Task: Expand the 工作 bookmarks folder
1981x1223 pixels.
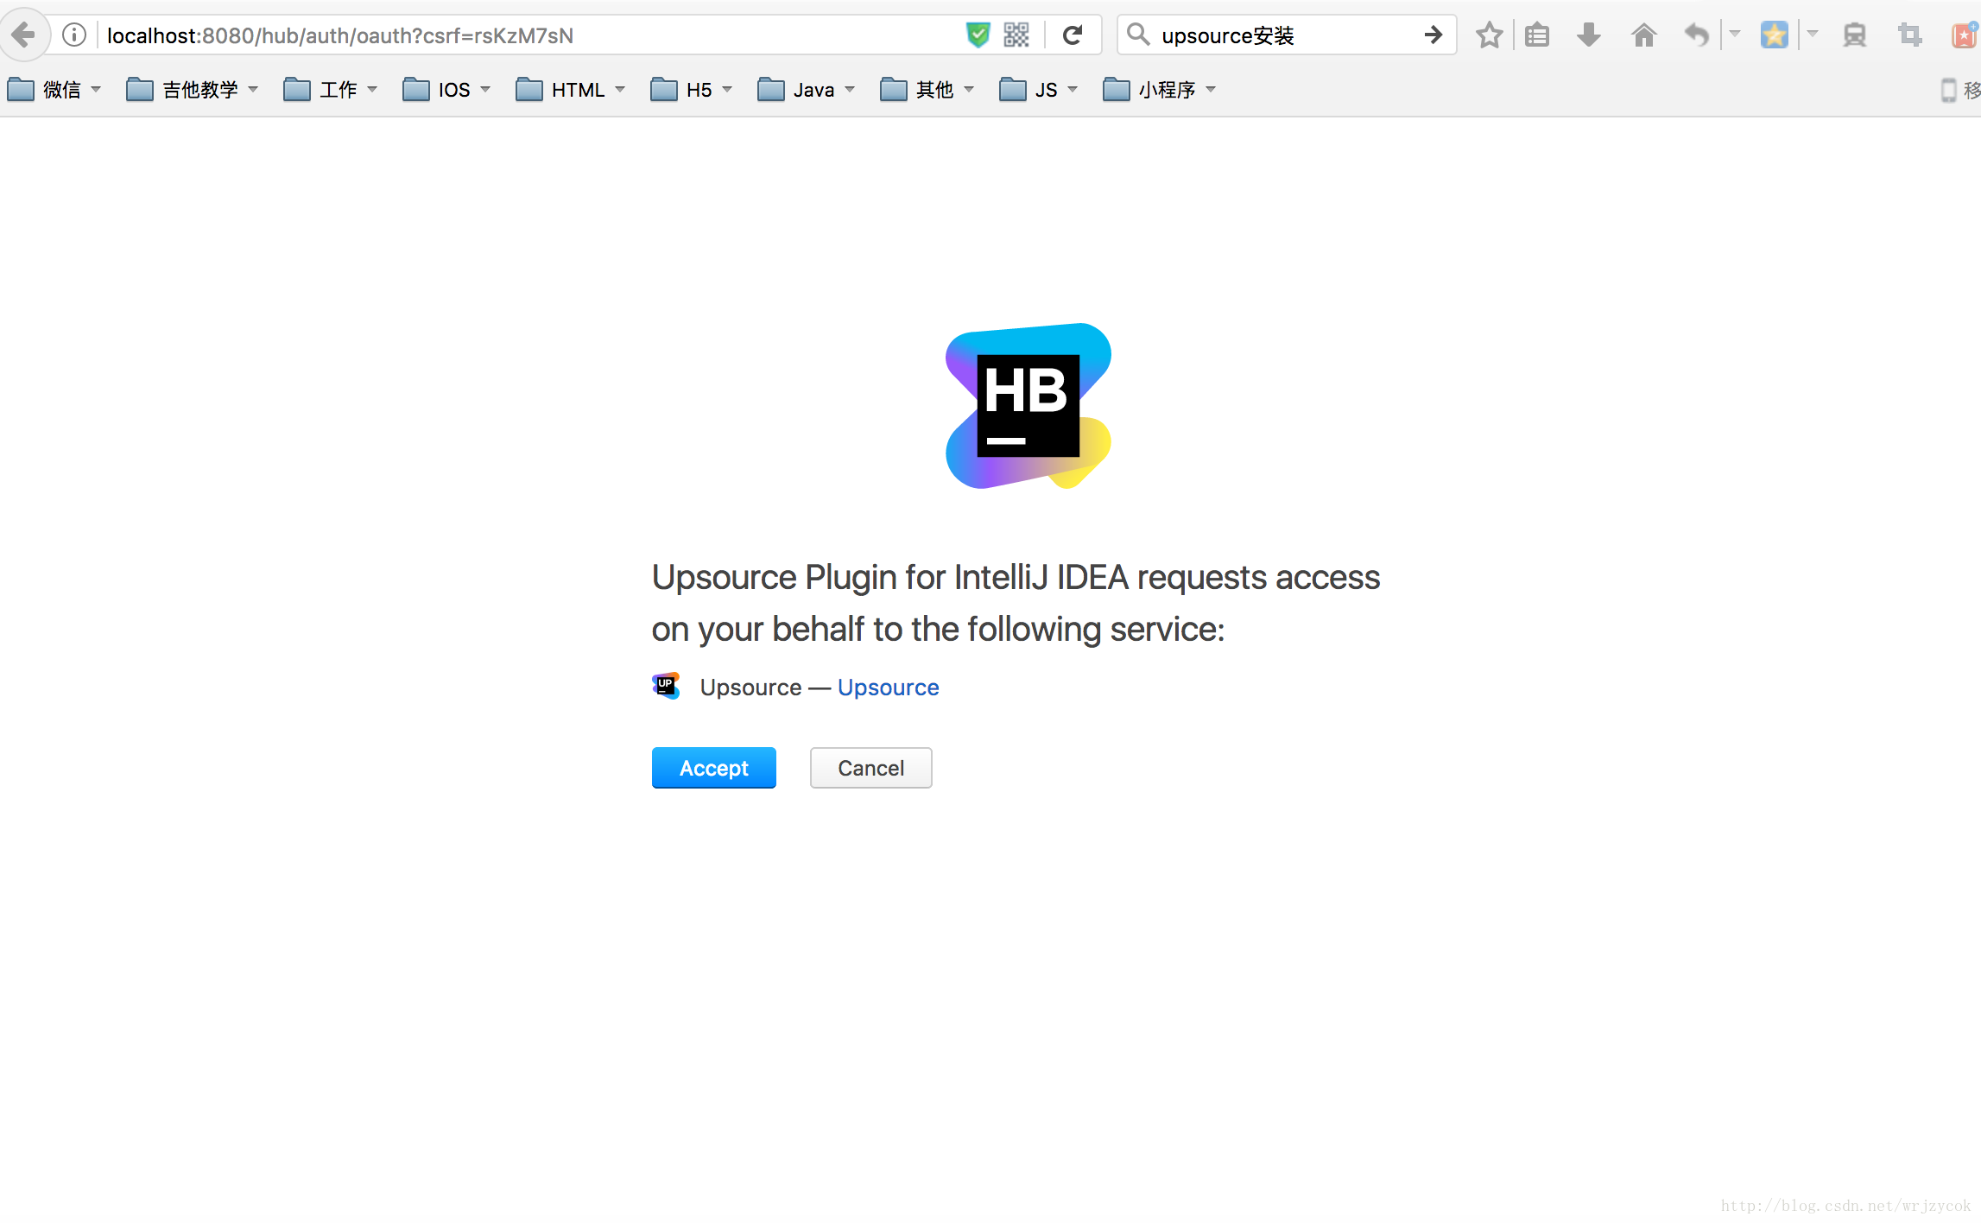Action: coord(331,90)
